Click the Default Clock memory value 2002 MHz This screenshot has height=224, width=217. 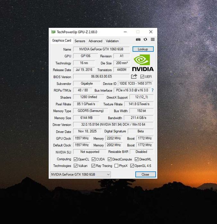(x=114, y=145)
